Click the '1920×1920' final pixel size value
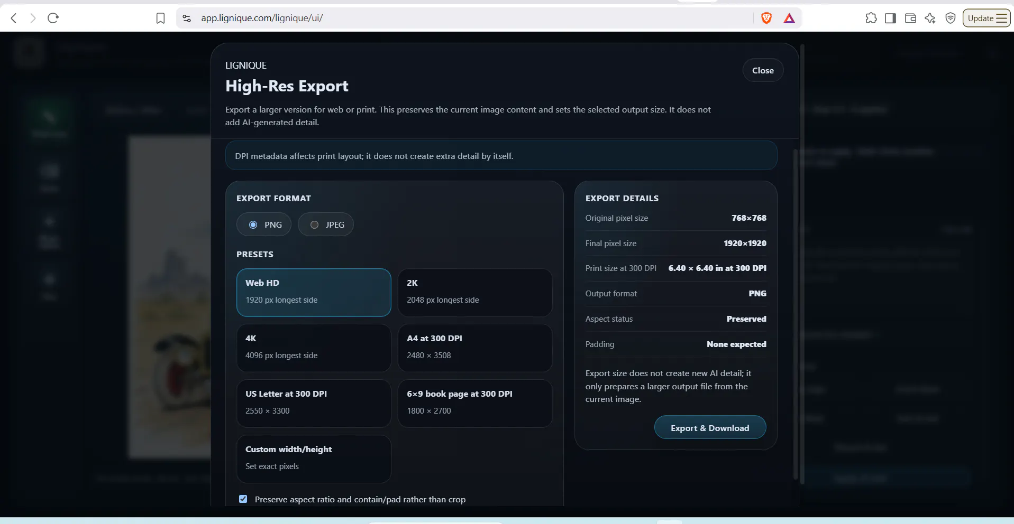Viewport: 1014px width, 524px height. pos(745,244)
